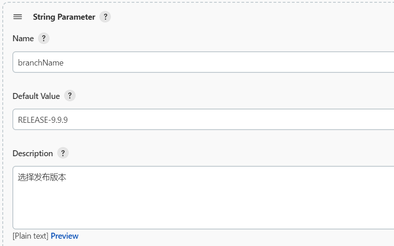Click the Default Value field label
This screenshot has height=246, width=394.
tap(36, 96)
